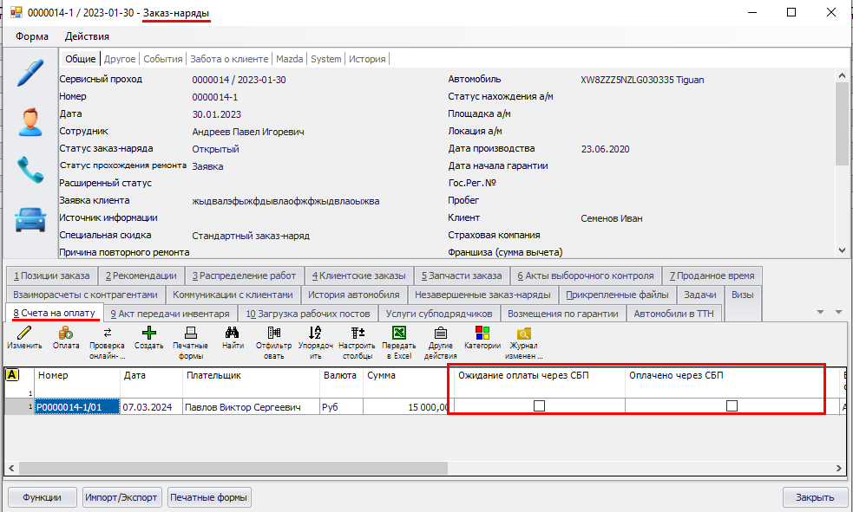Click the yellow 'A' select-all grid corner

(x=12, y=375)
